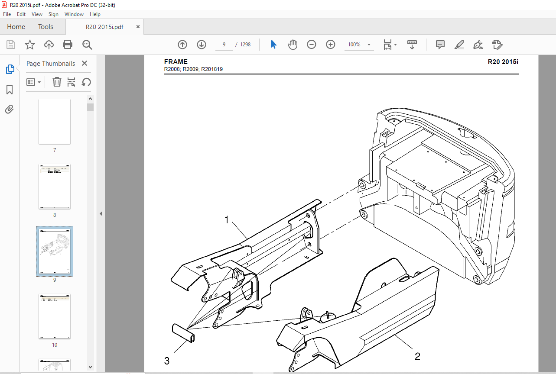The image size is (556, 374).
Task: Switch to the Home tab
Action: point(16,27)
